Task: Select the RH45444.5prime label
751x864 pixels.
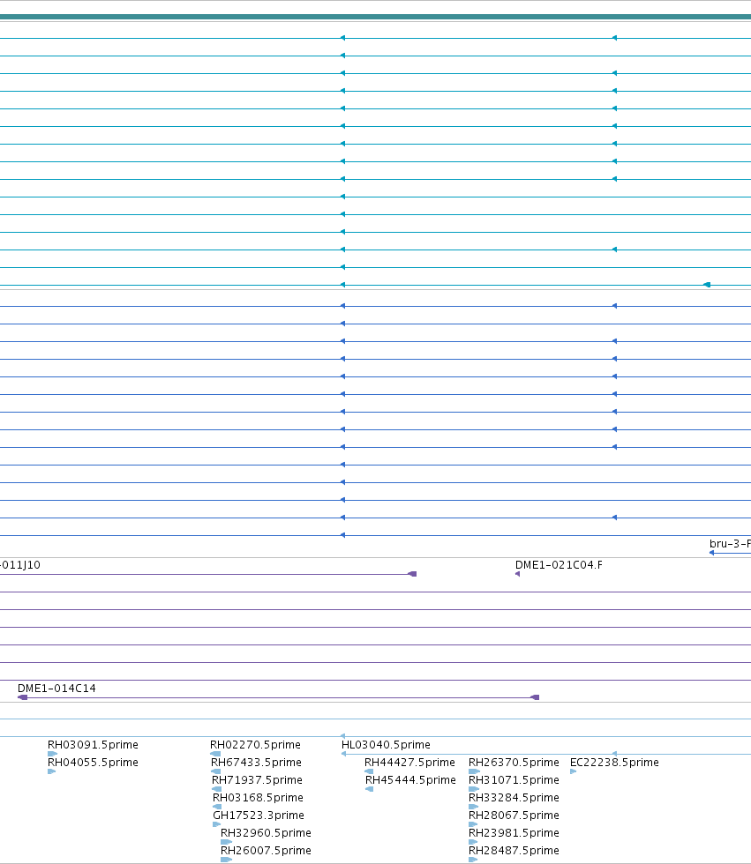Action: pos(410,779)
